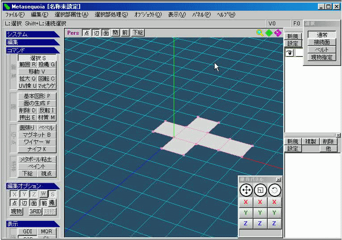The width and height of the screenshot is (342, 240).
Task: Click green Y under move handle
Action: (246, 213)
